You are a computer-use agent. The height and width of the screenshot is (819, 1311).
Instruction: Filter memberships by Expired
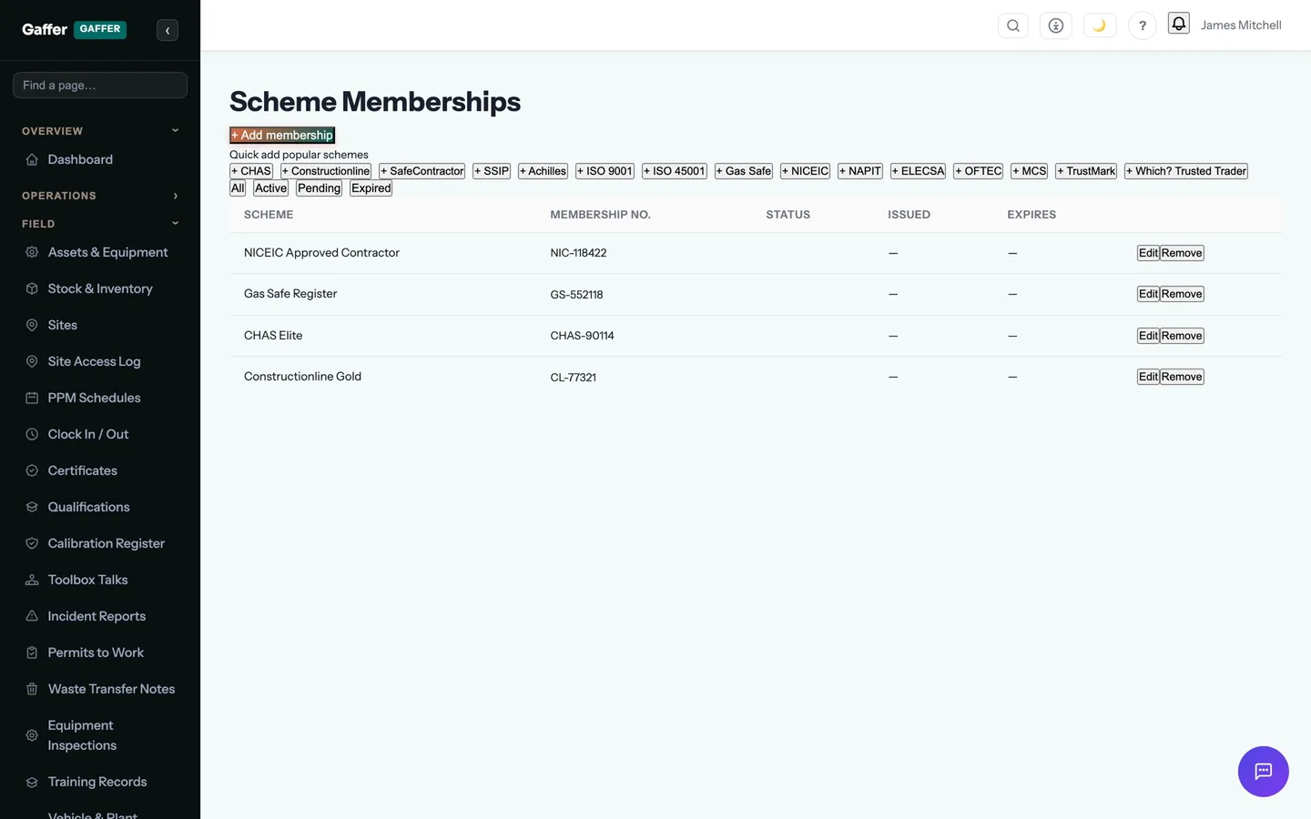pyautogui.click(x=371, y=188)
